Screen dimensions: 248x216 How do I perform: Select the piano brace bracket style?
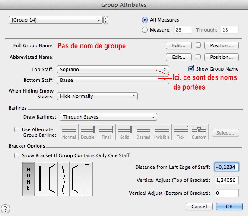[64, 179]
